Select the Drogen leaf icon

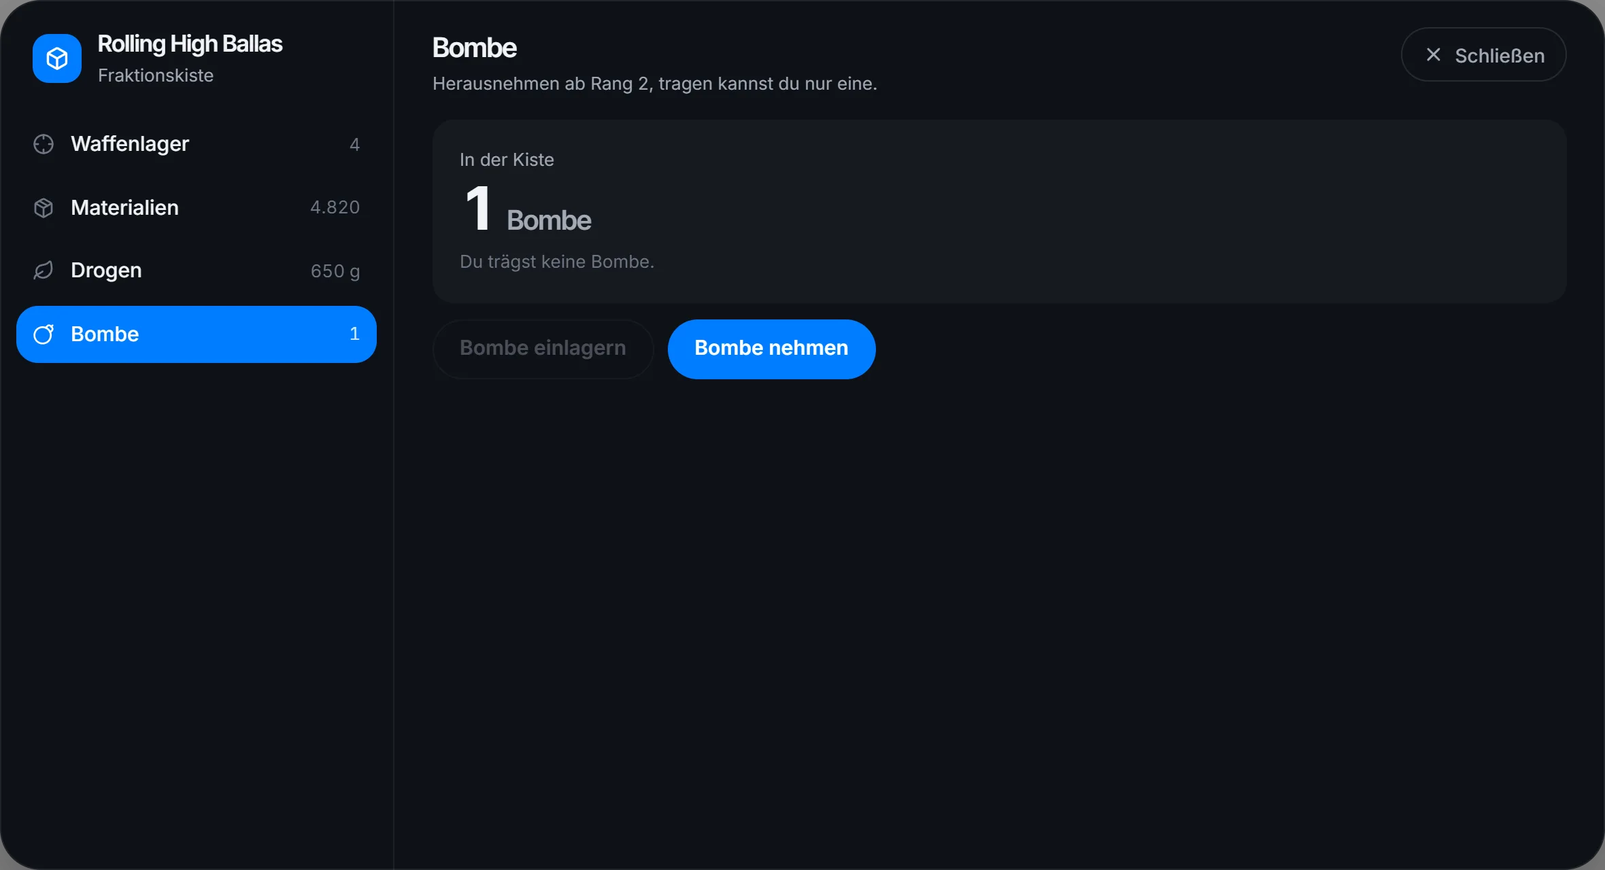click(44, 271)
